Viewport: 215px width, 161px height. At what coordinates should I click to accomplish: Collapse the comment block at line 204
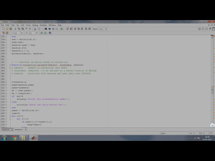(x=10, y=68)
